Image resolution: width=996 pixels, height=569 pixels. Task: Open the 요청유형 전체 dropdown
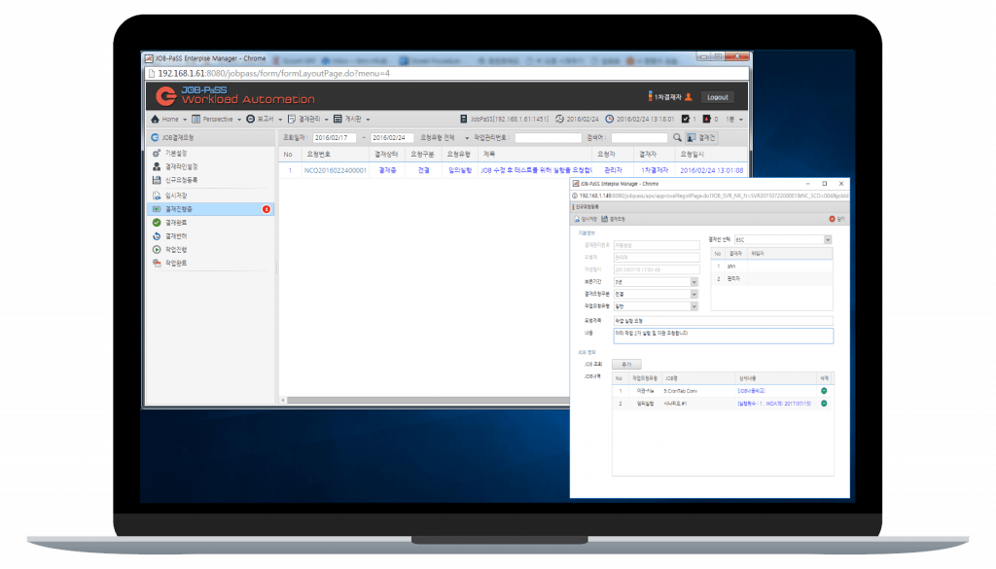(444, 138)
